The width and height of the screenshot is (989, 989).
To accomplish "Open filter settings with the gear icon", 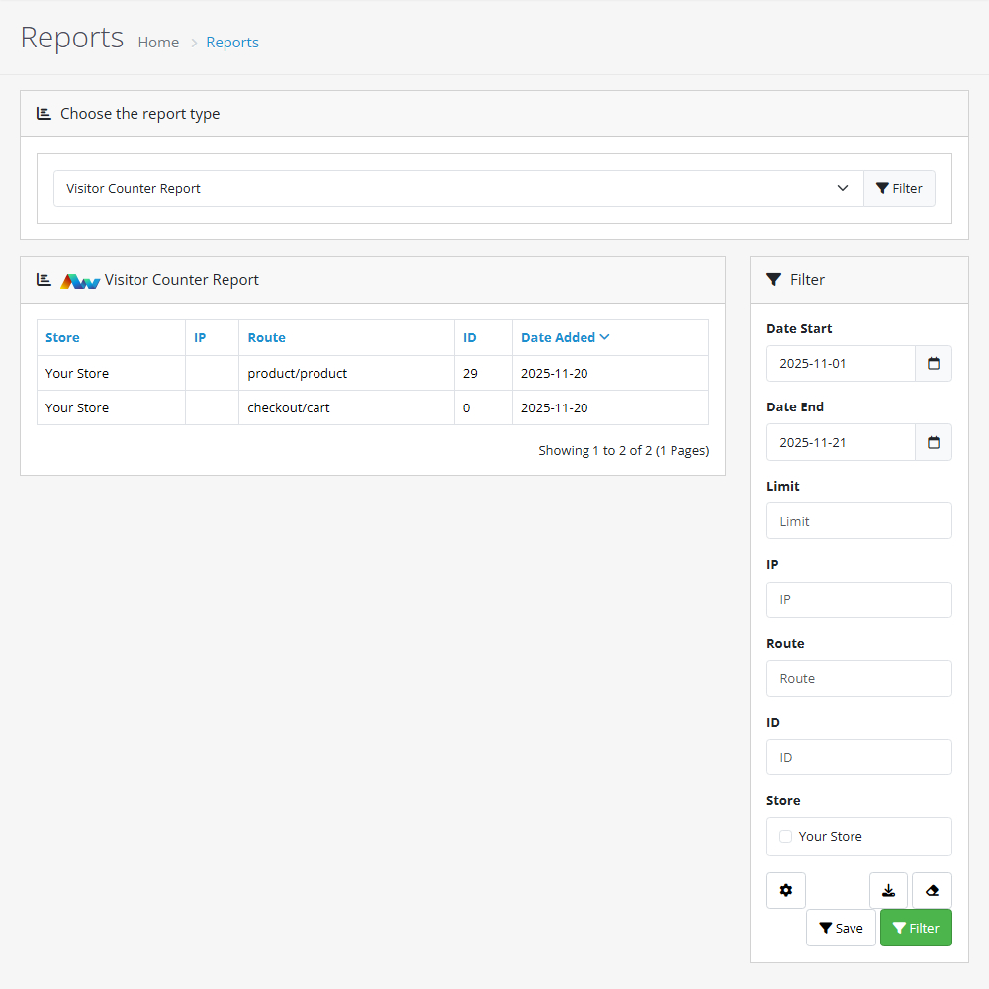I will click(x=785, y=890).
